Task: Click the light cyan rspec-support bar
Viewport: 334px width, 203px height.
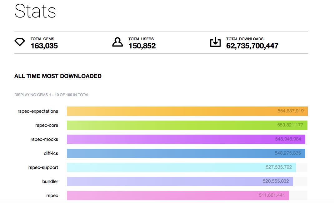Action: coord(181,167)
